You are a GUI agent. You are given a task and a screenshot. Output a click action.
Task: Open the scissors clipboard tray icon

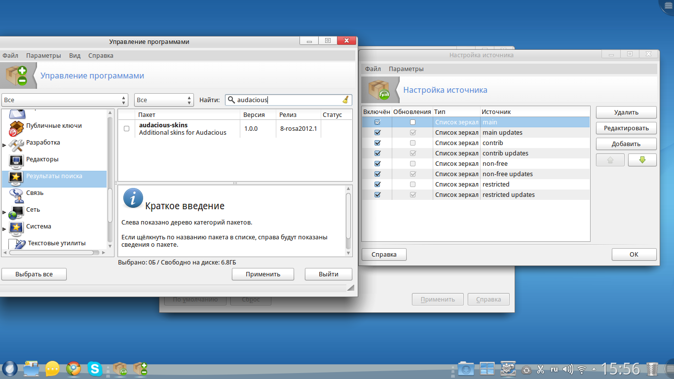tap(540, 369)
